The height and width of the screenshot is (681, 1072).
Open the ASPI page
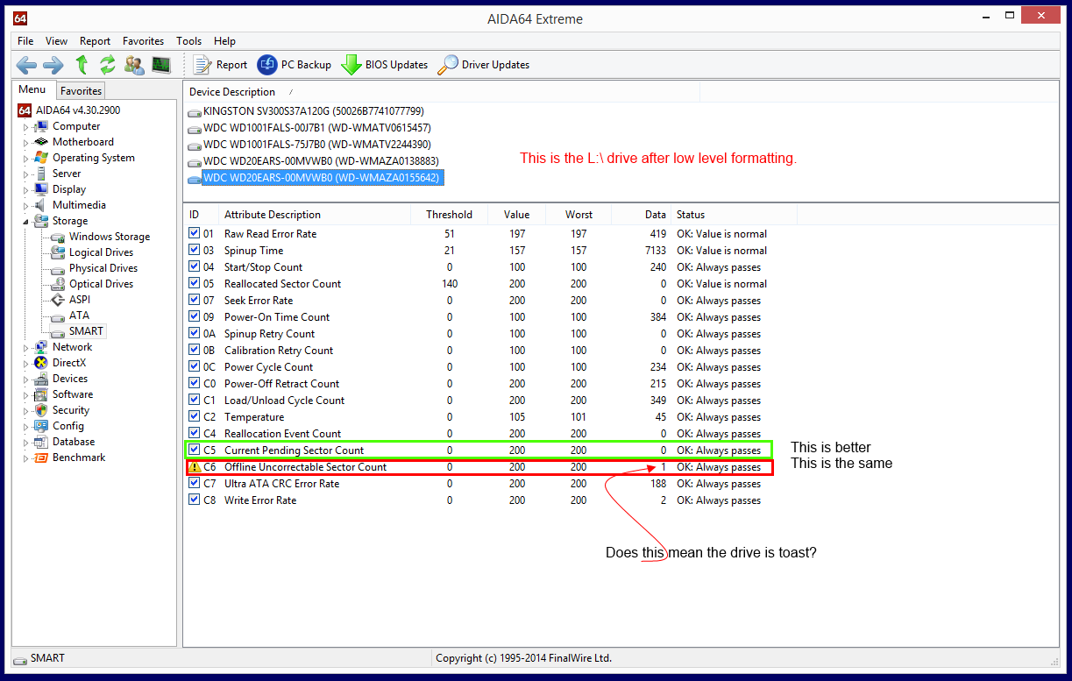point(80,300)
